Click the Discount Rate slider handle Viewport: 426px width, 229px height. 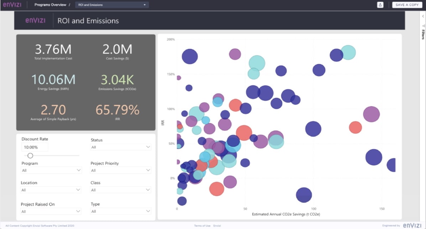click(x=30, y=156)
